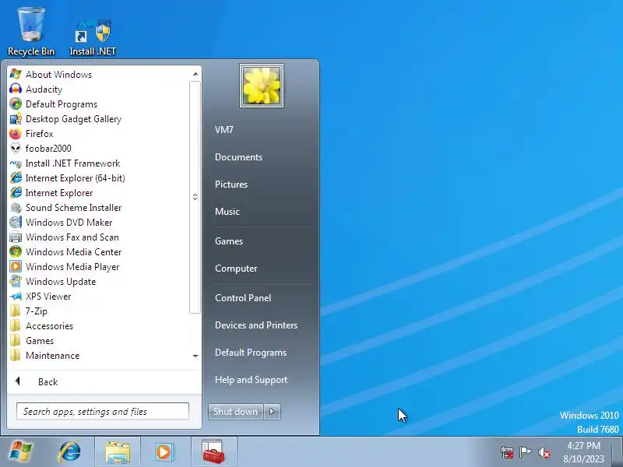Click the Shut down button

(x=236, y=412)
